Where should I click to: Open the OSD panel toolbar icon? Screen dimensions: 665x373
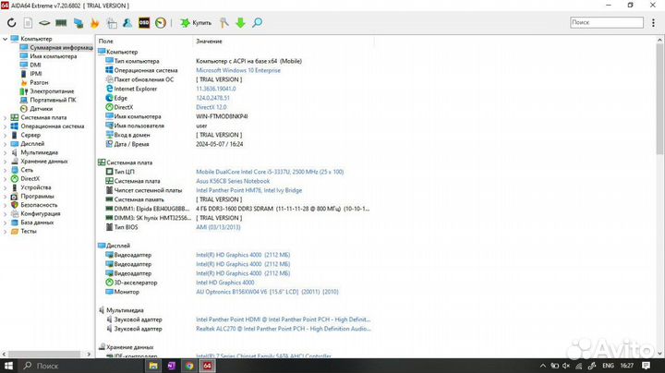(144, 23)
